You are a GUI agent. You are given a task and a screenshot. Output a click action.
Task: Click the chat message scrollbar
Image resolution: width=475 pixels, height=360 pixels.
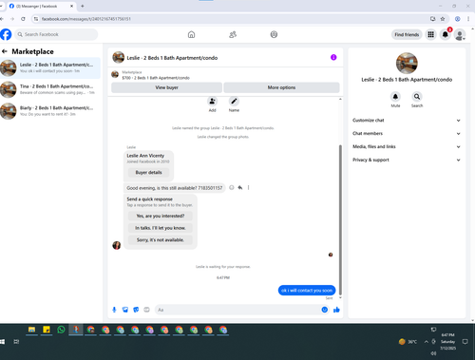340,220
